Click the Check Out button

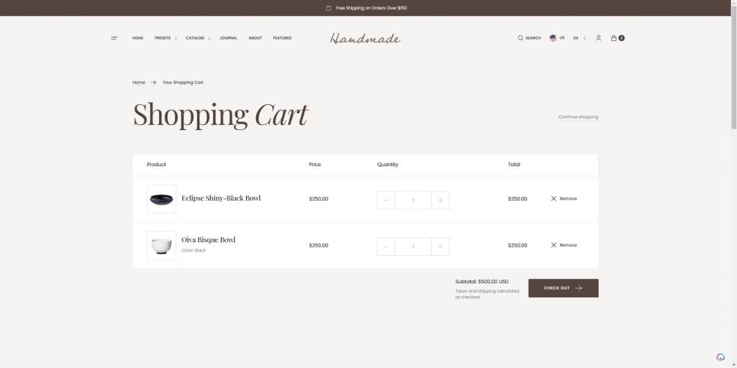563,288
